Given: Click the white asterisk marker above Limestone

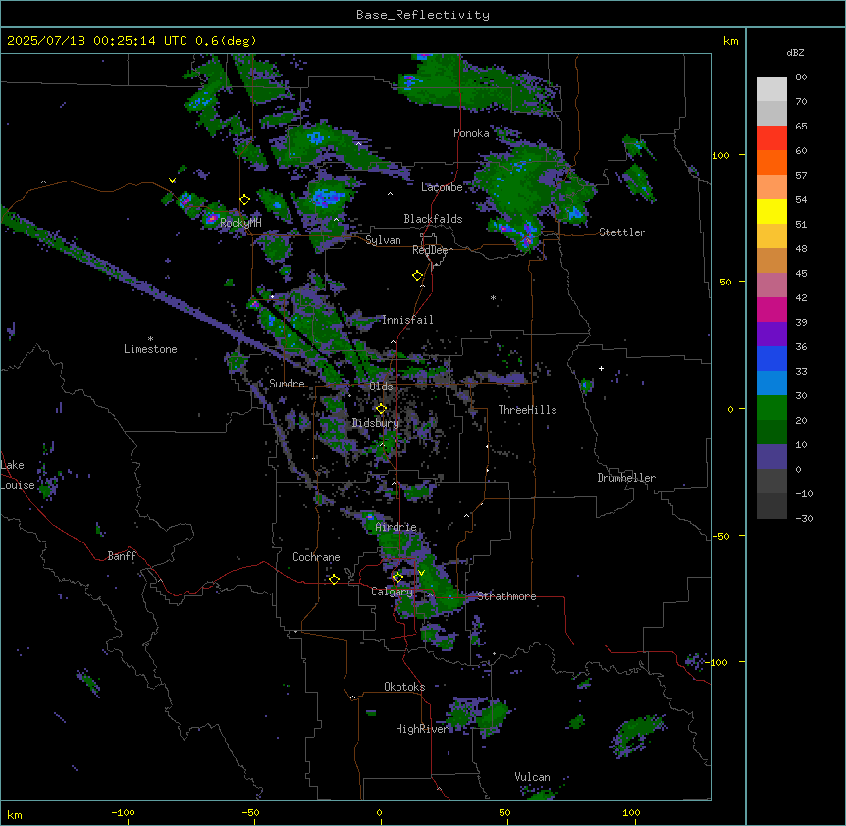Looking at the screenshot, I should tap(150, 339).
